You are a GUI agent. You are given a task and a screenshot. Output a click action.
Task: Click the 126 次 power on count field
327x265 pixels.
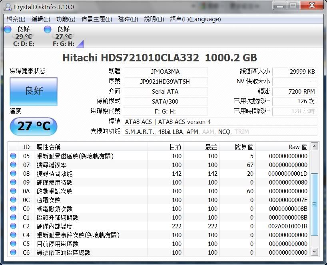tap(295, 102)
